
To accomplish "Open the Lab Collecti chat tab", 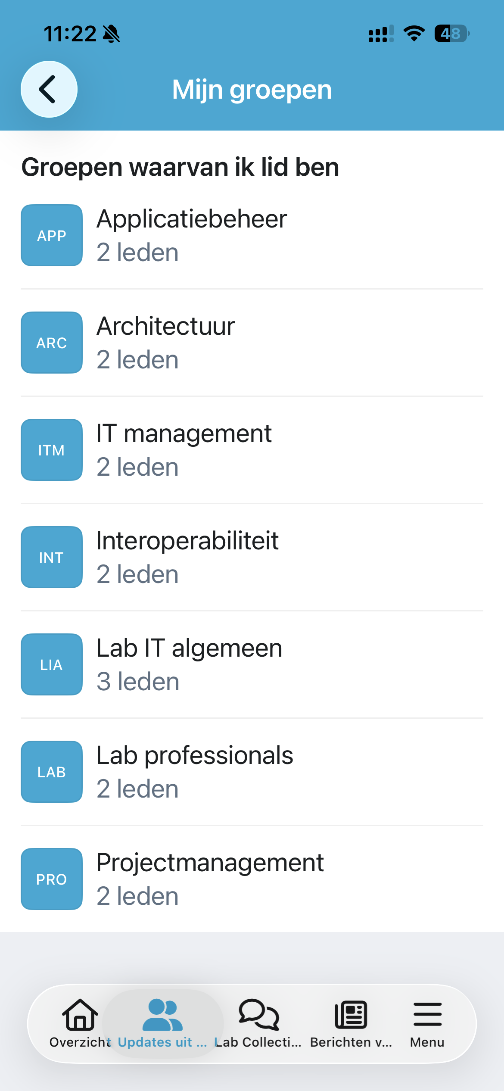I will pyautogui.click(x=258, y=1023).
